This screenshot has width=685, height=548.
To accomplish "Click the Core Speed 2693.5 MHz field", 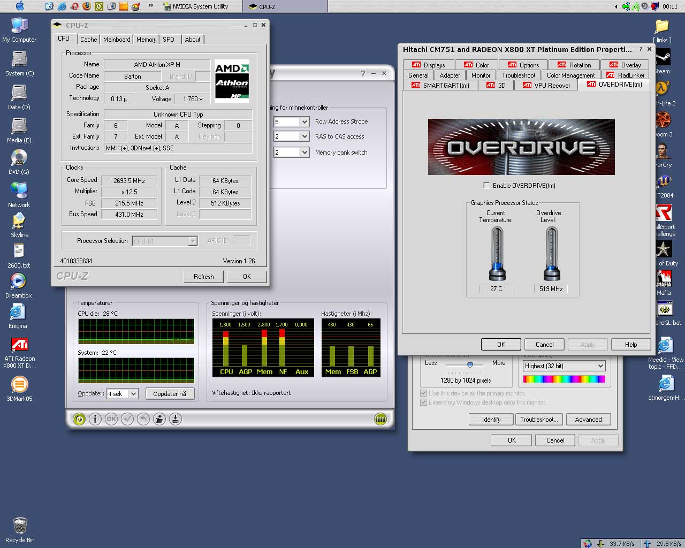I will pyautogui.click(x=129, y=181).
